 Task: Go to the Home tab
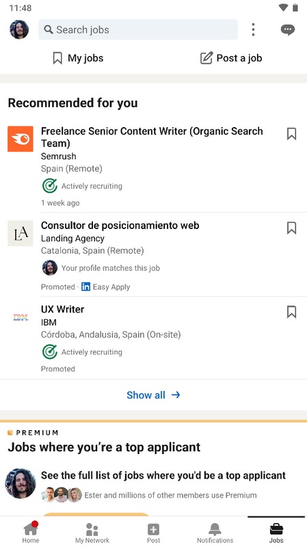[x=31, y=532]
